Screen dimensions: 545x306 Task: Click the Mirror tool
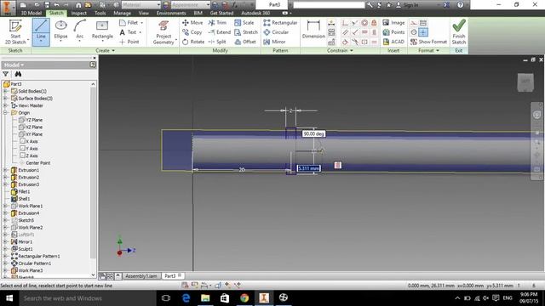[x=274, y=42]
